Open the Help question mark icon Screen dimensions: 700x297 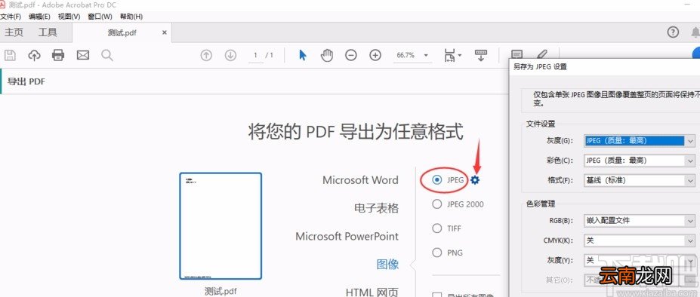pos(673,32)
